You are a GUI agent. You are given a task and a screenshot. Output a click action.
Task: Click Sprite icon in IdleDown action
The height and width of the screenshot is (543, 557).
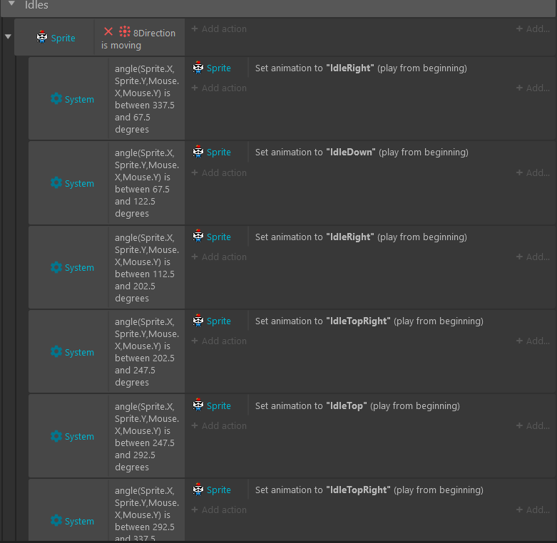[x=198, y=152]
